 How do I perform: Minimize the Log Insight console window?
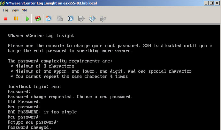click(x=206, y=3)
